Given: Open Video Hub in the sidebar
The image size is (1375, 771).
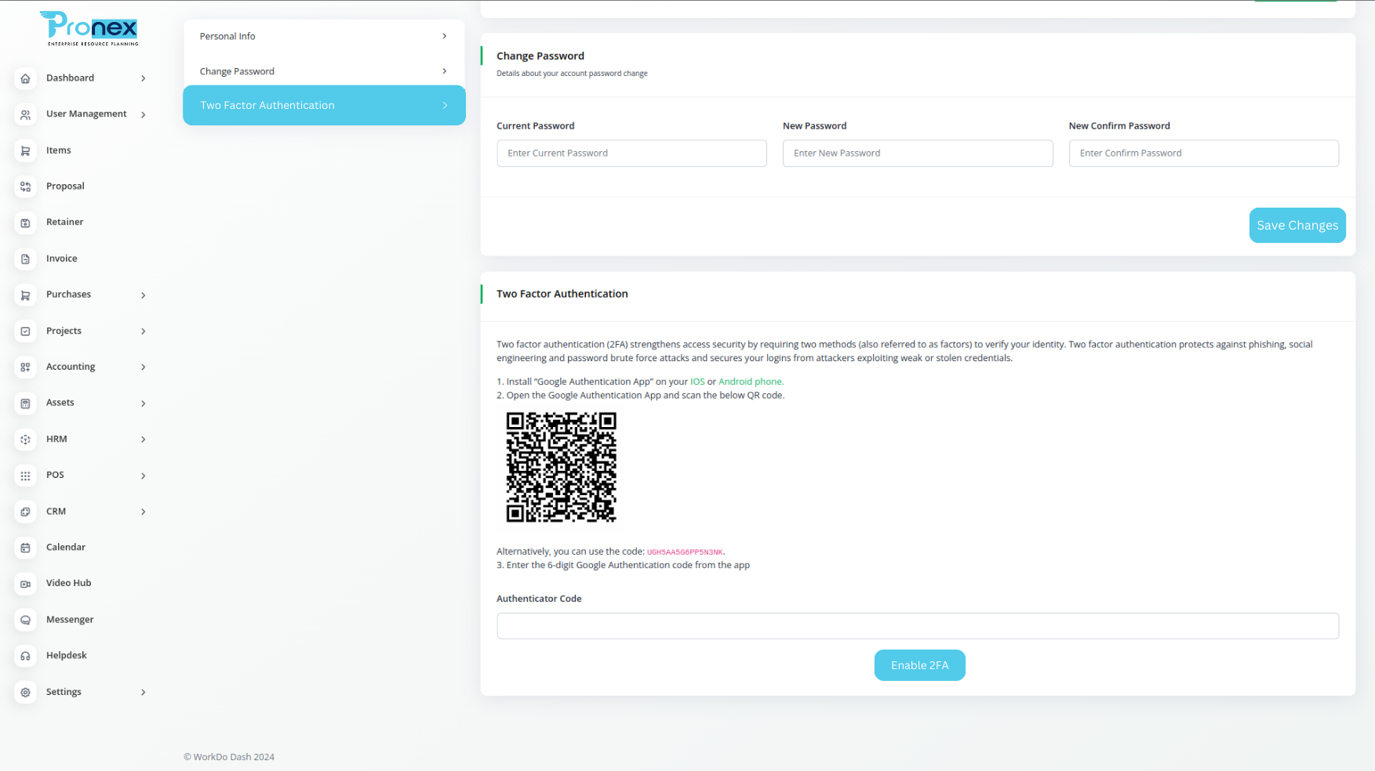Looking at the screenshot, I should (x=68, y=583).
